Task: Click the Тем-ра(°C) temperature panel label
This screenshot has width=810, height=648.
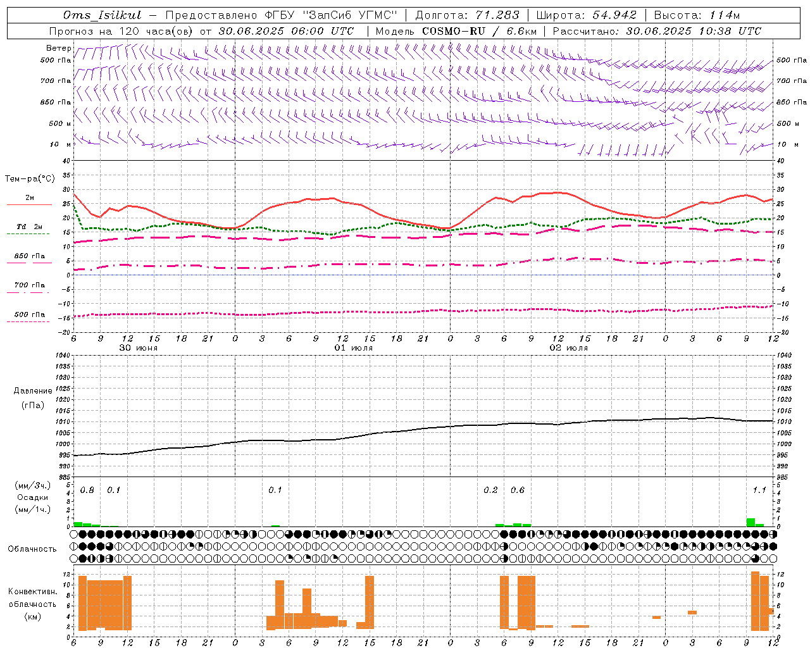Action: (30, 179)
